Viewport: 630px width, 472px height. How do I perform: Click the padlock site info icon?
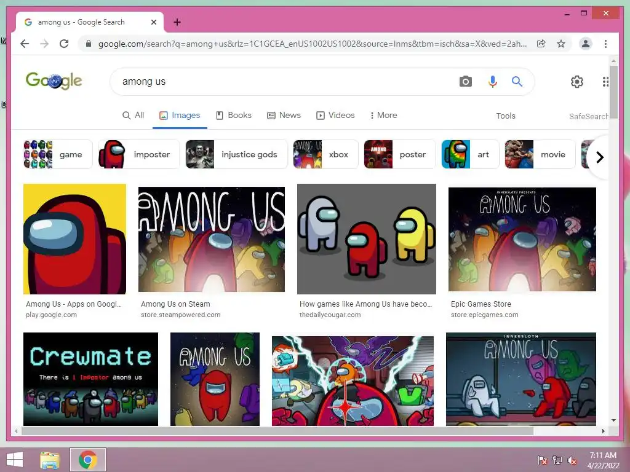[89, 44]
